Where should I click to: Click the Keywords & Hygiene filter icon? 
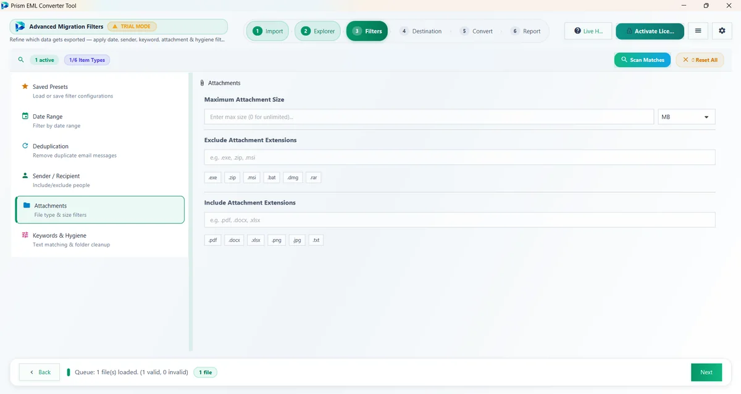pyautogui.click(x=25, y=235)
